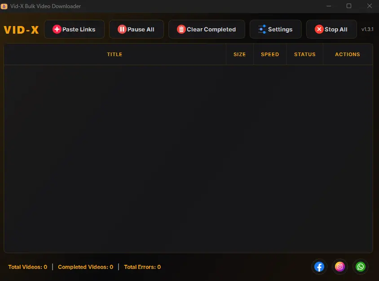Select the SPEED column header
Image resolution: width=379 pixels, height=281 pixels.
pyautogui.click(x=270, y=54)
